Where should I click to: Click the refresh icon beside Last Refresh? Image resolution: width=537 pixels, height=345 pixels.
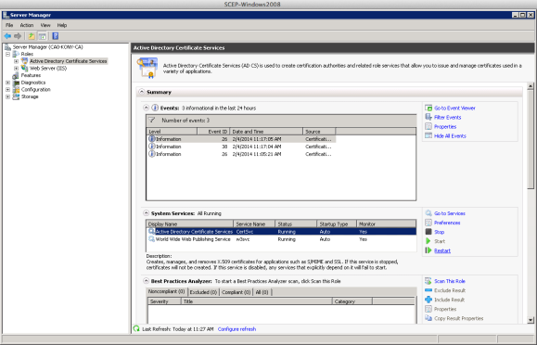pos(136,328)
